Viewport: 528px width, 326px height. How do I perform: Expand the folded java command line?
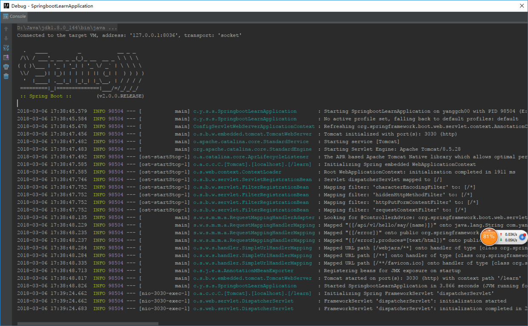pos(67,28)
